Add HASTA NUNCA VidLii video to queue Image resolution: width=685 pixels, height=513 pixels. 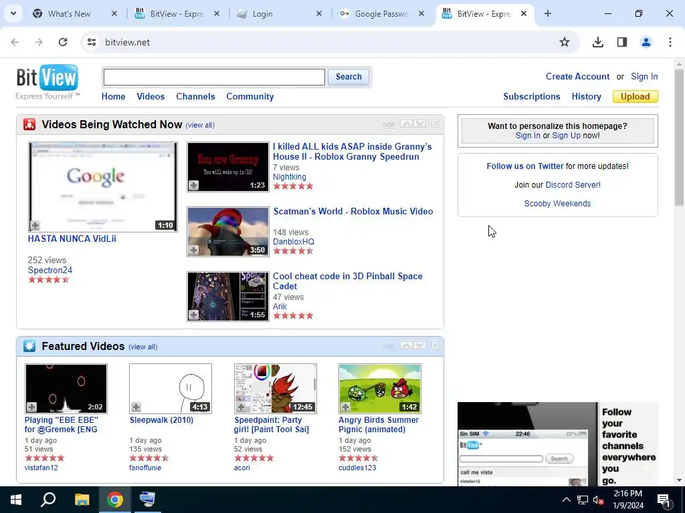pos(35,226)
